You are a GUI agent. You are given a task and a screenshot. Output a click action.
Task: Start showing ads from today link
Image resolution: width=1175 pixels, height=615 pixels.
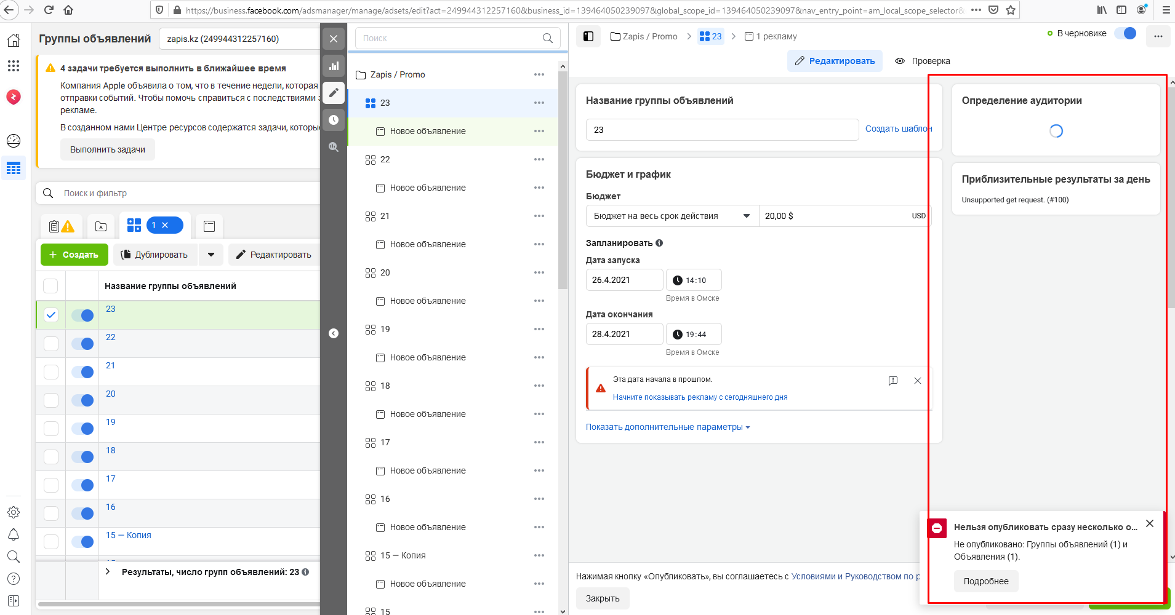coord(700,397)
